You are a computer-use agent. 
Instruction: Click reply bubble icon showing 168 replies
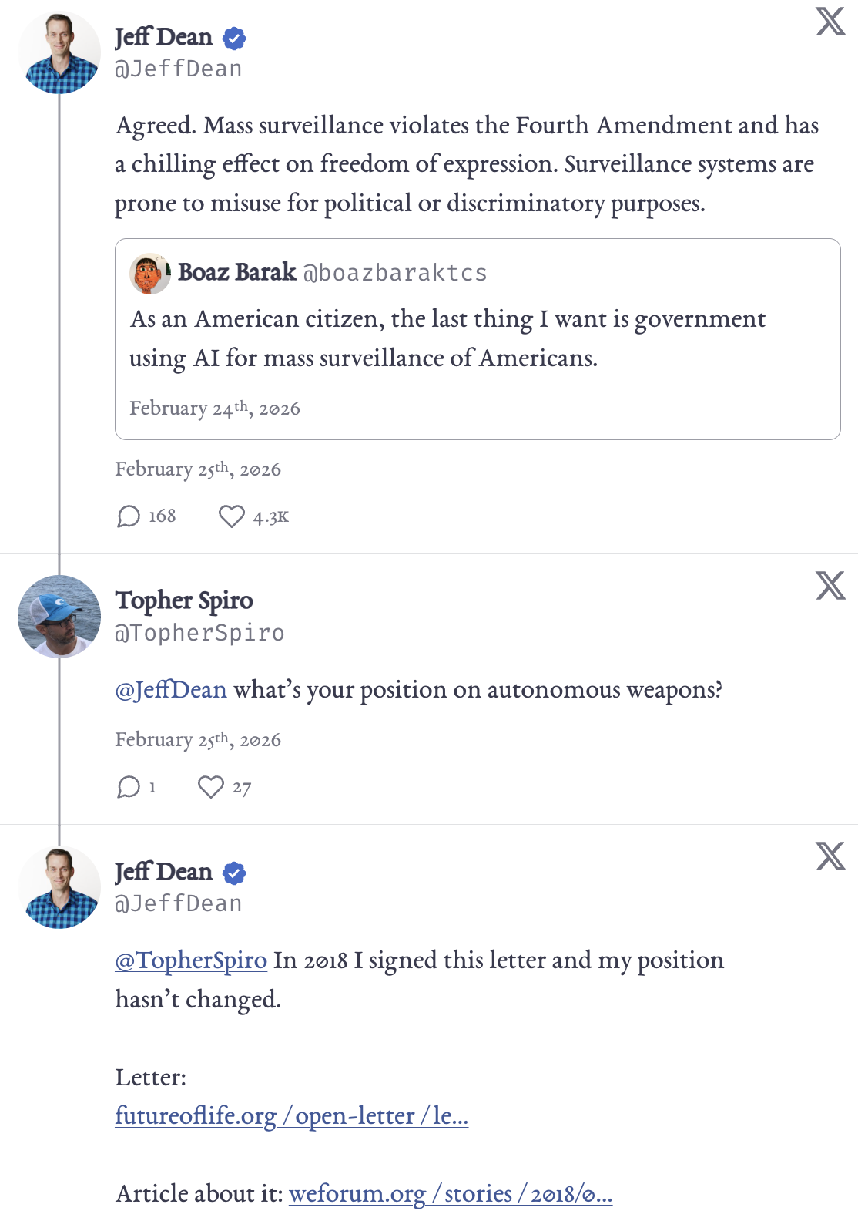(x=128, y=516)
